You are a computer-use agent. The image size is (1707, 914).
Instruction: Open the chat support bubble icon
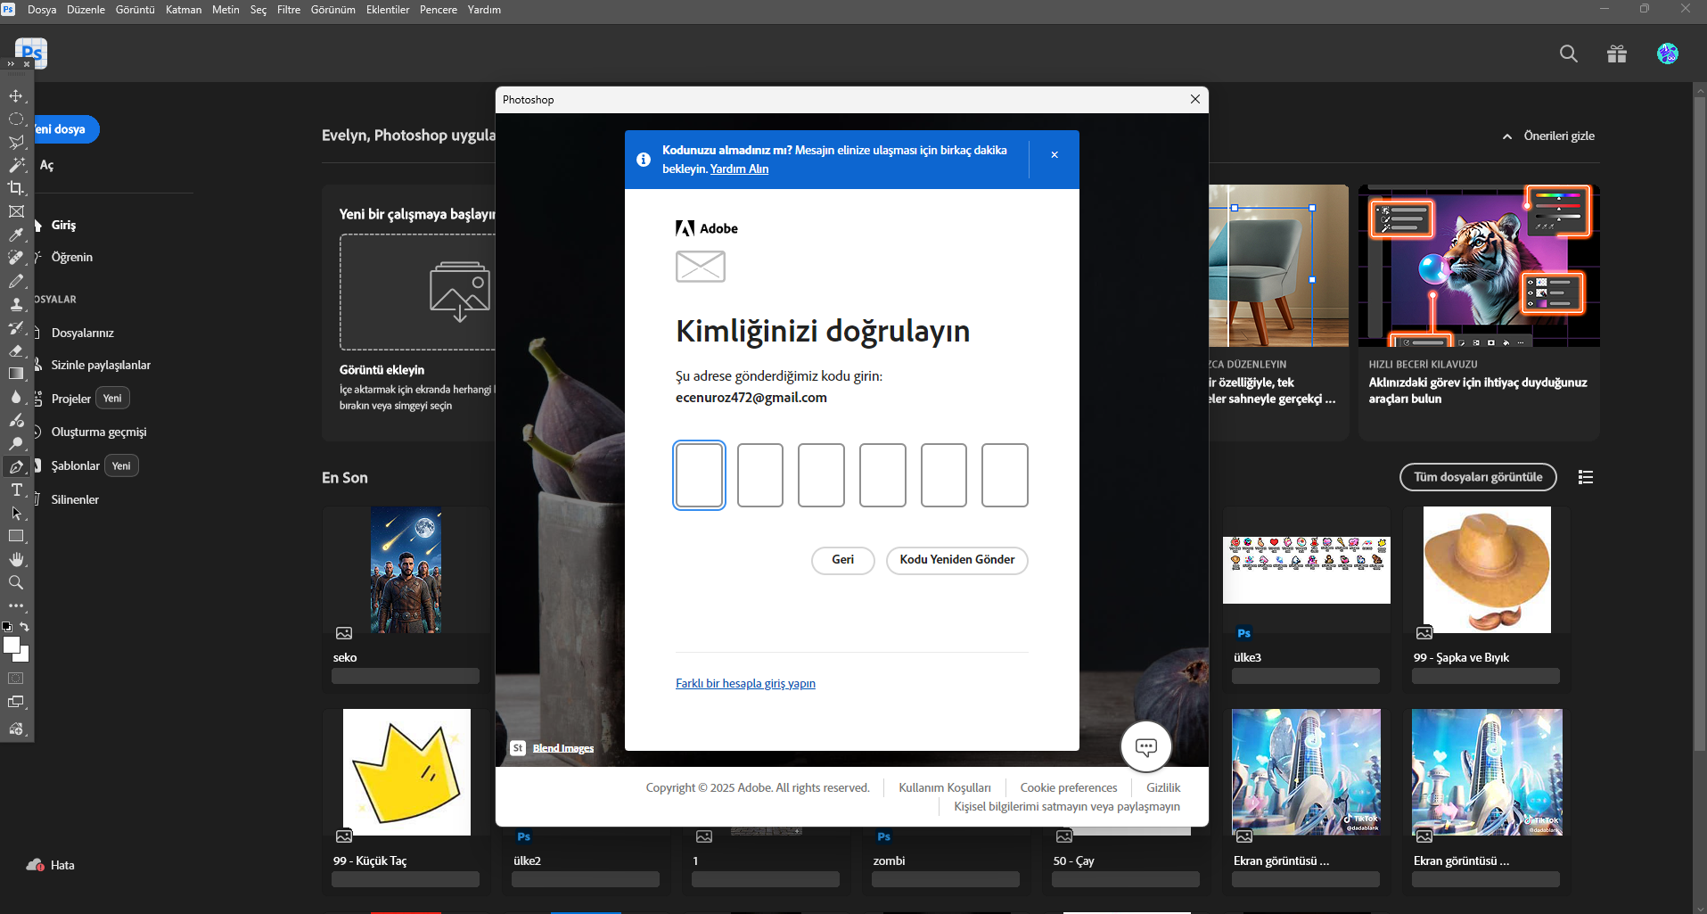pyautogui.click(x=1146, y=746)
